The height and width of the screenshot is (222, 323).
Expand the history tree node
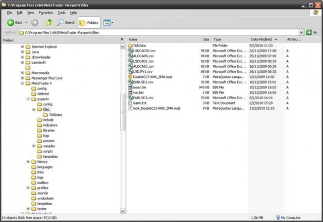coord(28,162)
